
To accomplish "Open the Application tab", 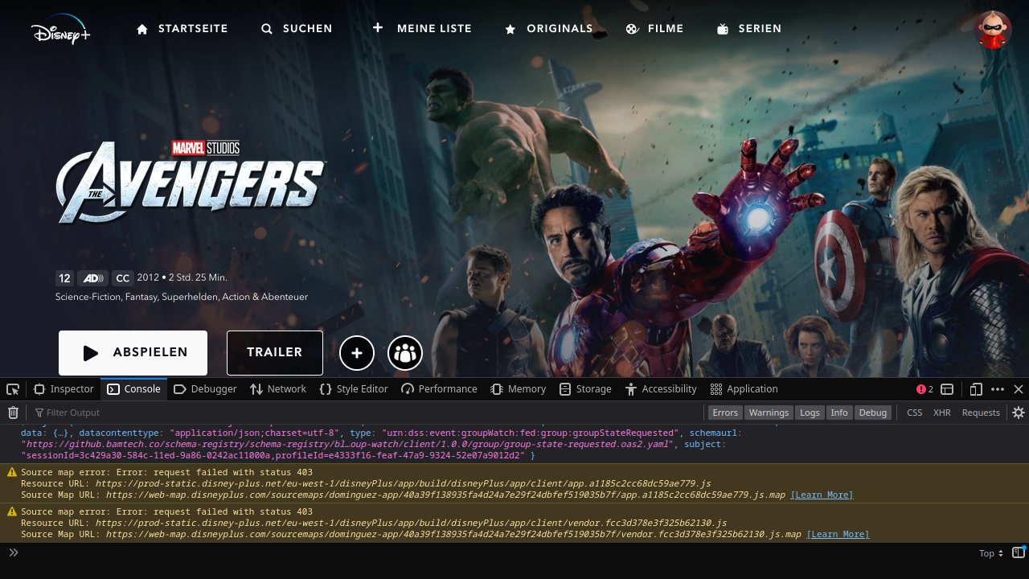I will [x=744, y=389].
